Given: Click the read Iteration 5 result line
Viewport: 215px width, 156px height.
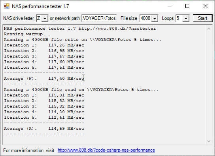Looking at the screenshot, I should point(44,117).
